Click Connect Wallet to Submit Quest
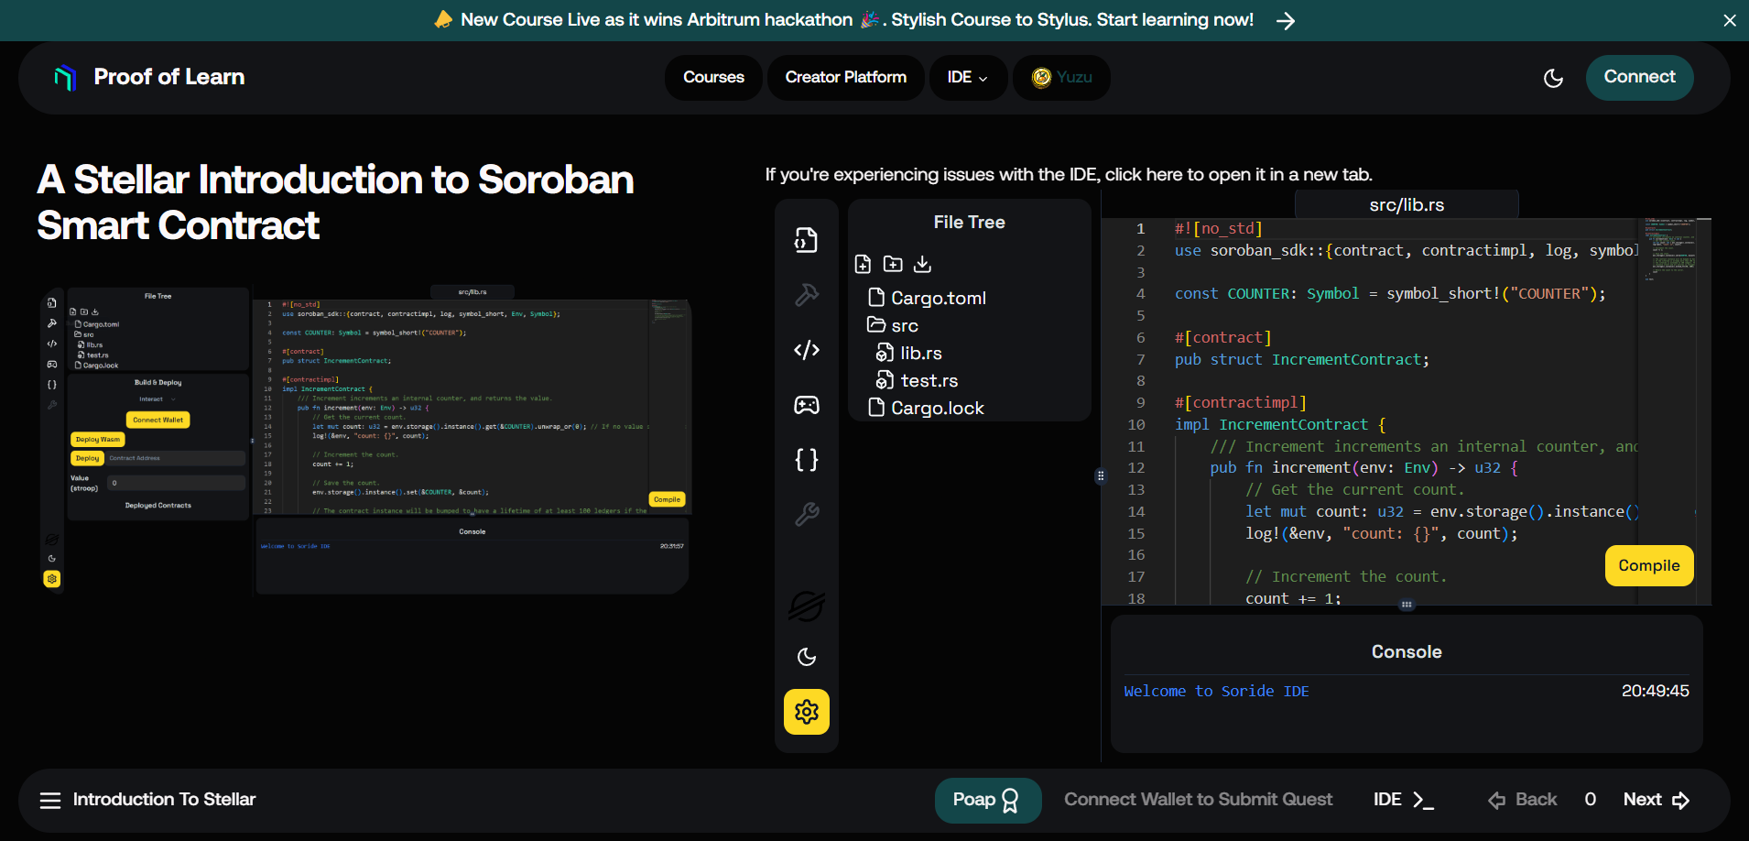 pyautogui.click(x=1198, y=800)
